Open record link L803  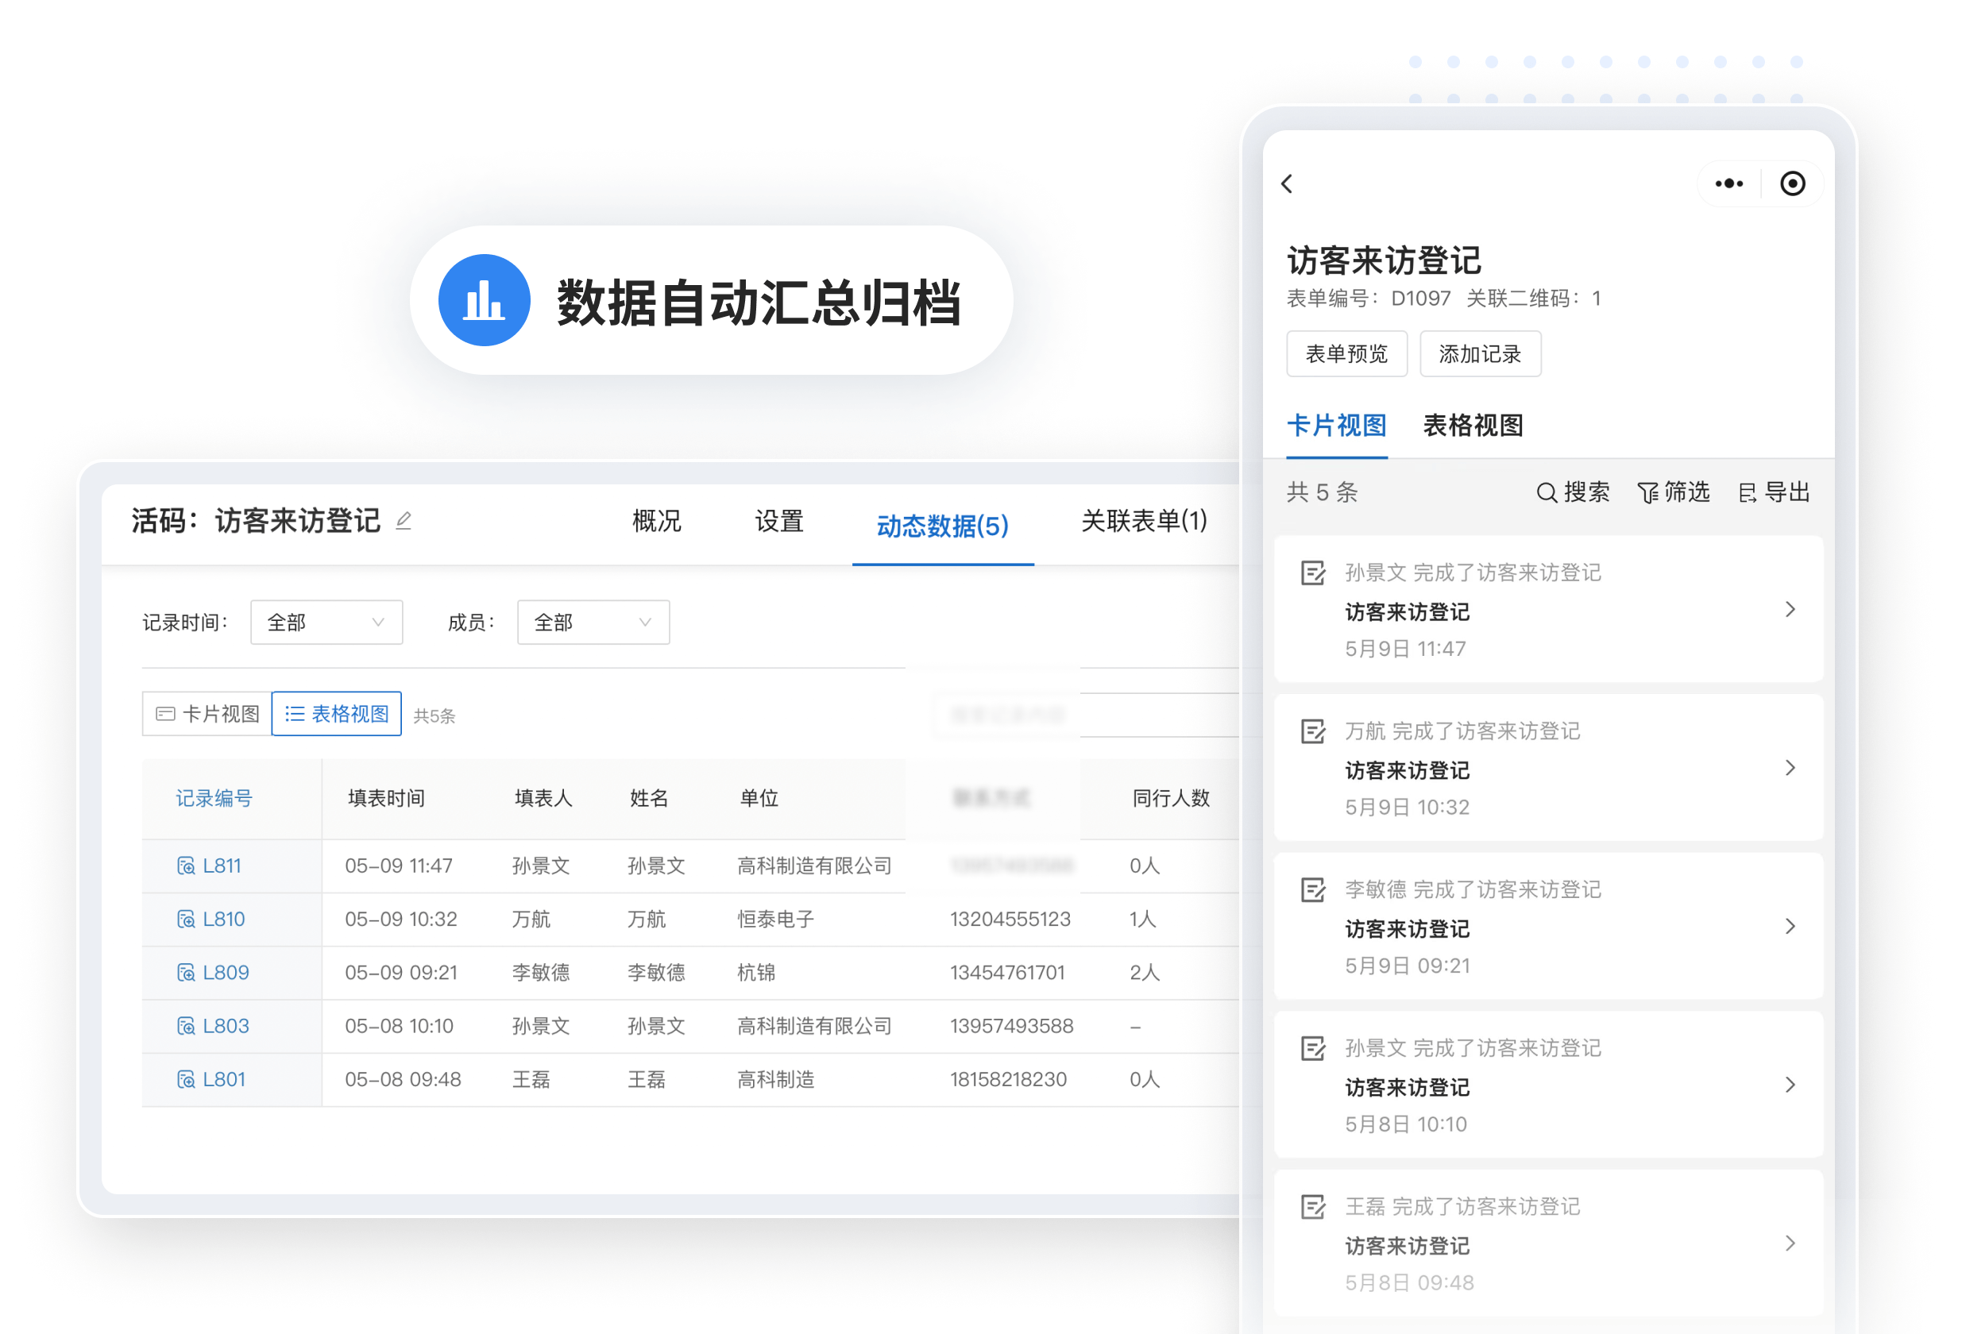[226, 1026]
